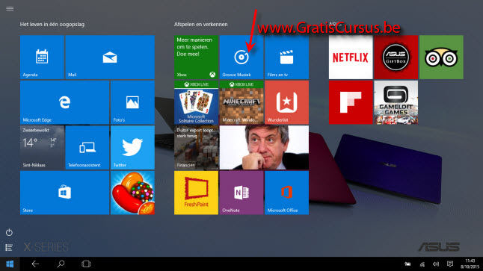The image size is (483, 271).
Task: Open the Groove Muziek tile
Action: 241,57
